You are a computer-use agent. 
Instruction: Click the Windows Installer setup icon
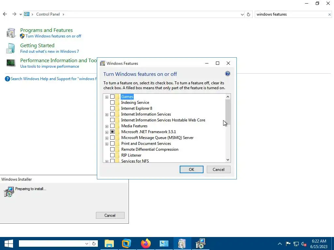point(9,191)
